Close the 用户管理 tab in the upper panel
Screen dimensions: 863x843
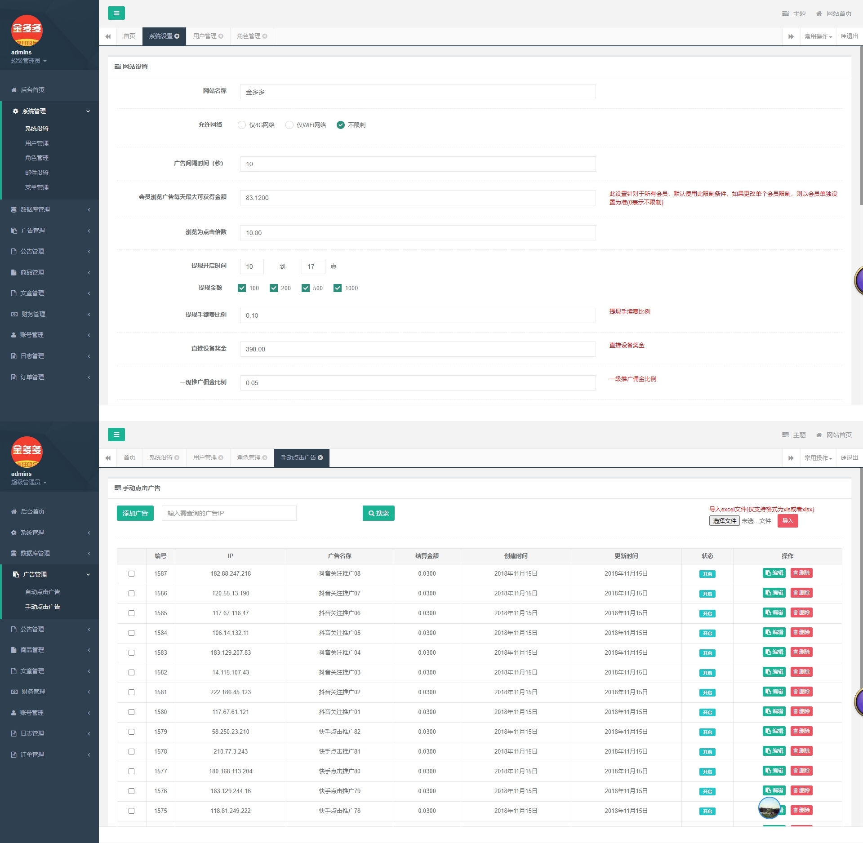pyautogui.click(x=221, y=36)
